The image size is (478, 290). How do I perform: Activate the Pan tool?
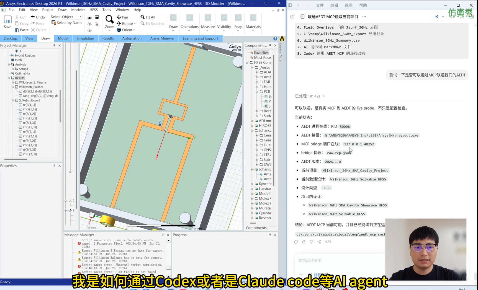pos(122,17)
